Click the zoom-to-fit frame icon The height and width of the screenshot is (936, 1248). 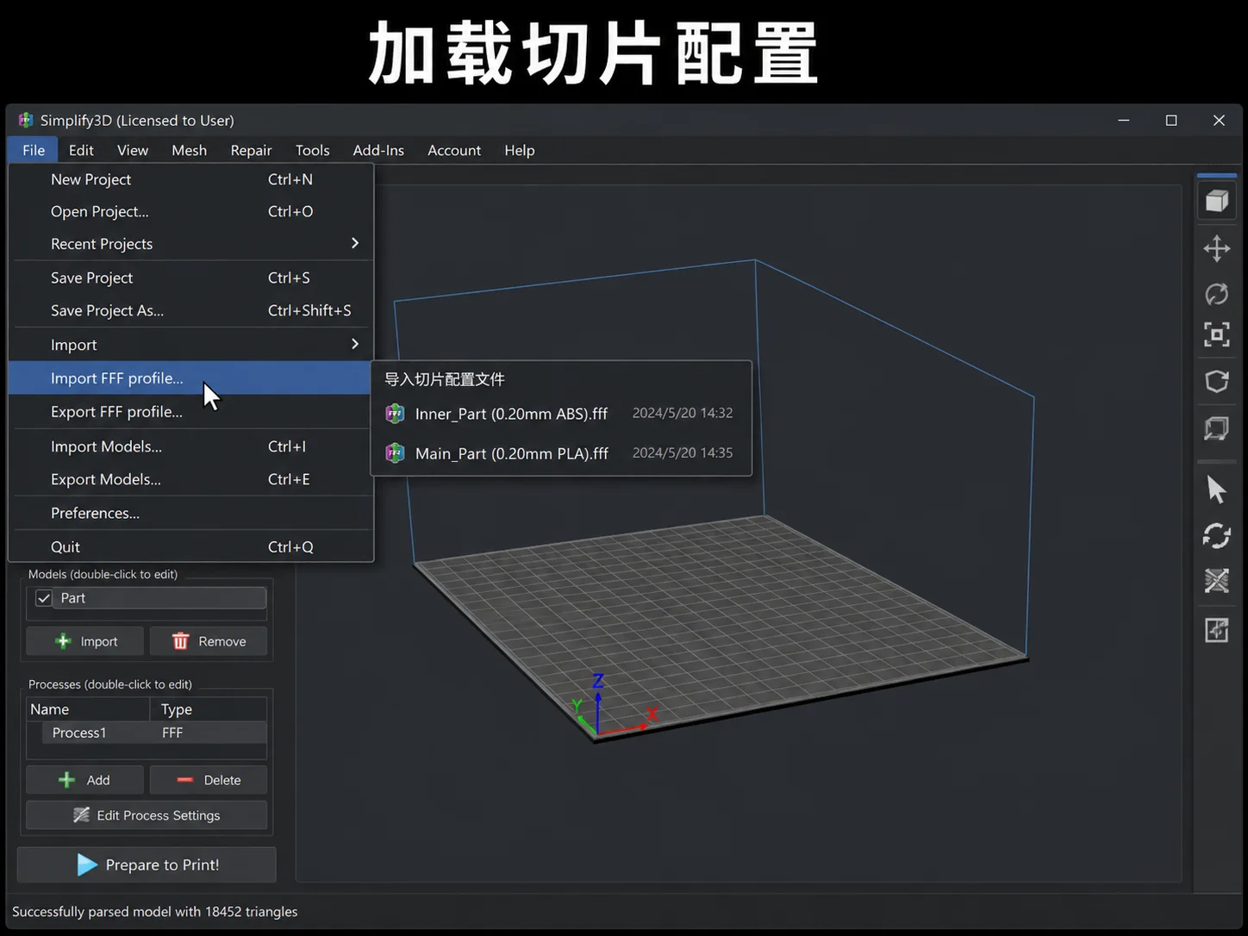1216,334
